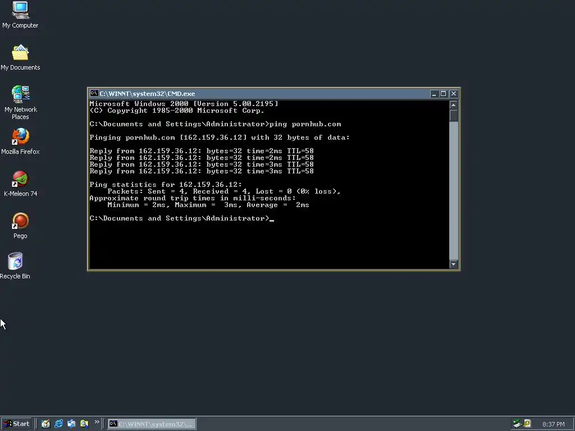The height and width of the screenshot is (431, 575).
Task: Select the My Documents folder icon
Action: tap(20, 57)
